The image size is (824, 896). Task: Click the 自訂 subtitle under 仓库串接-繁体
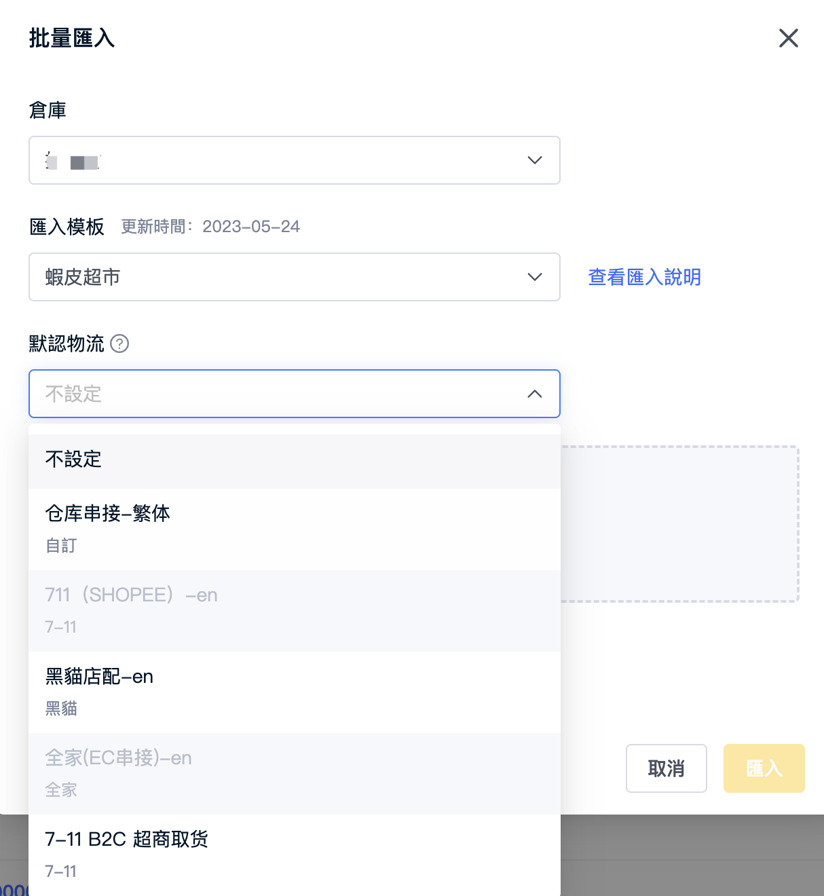coord(61,546)
